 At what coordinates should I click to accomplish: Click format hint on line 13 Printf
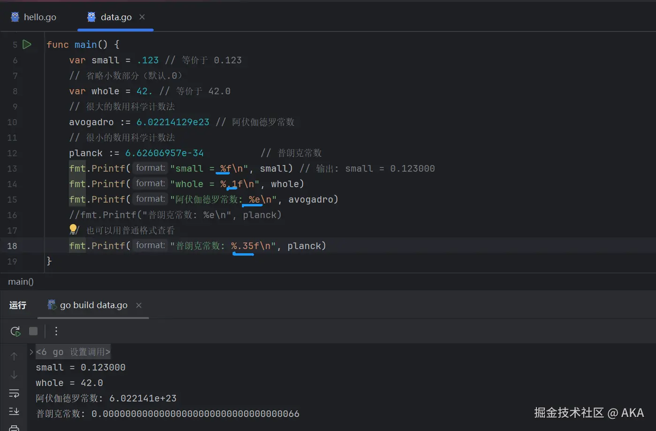(151, 168)
